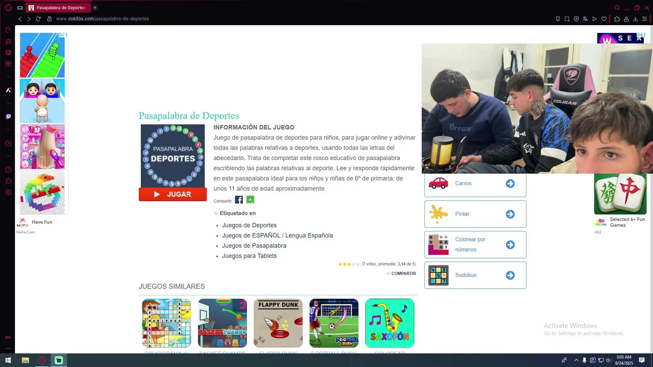Viewport: 653px width, 367px height.
Task: Translate this page icon
Action: click(585, 19)
